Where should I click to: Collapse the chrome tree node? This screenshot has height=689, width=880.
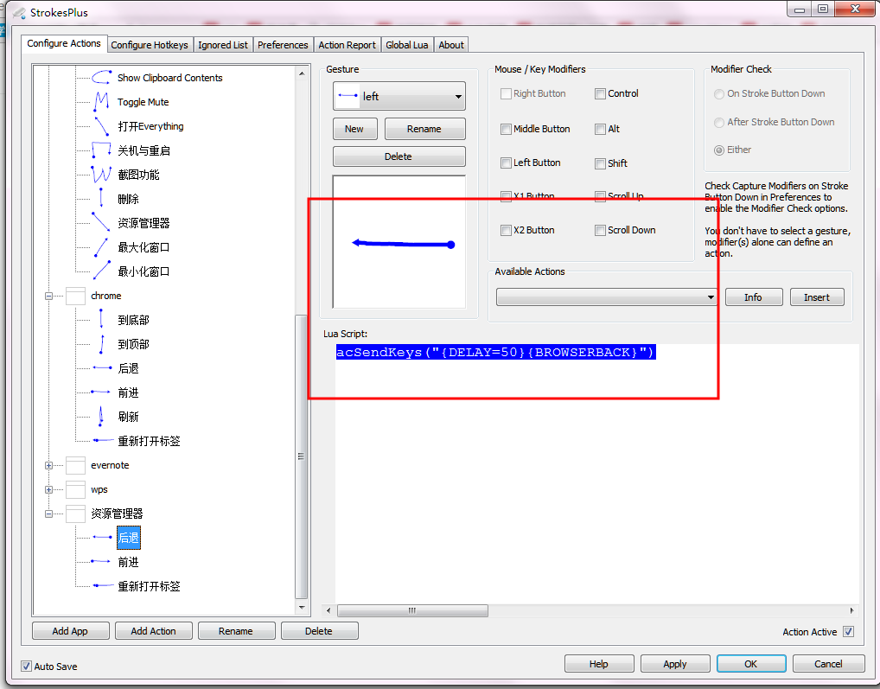point(49,295)
